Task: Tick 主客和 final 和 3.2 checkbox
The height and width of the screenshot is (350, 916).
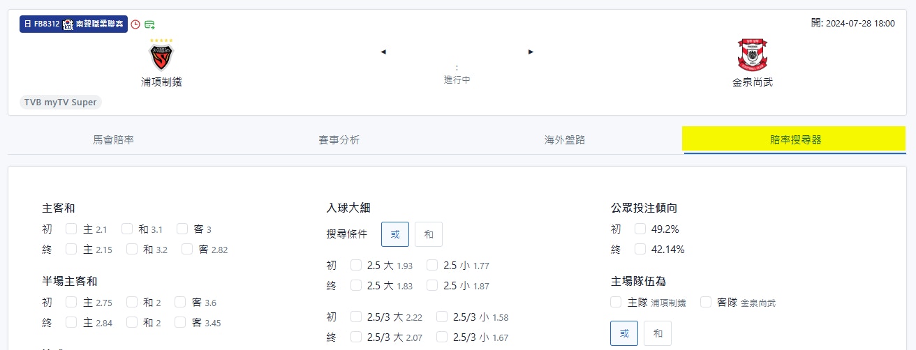Action: [132, 249]
